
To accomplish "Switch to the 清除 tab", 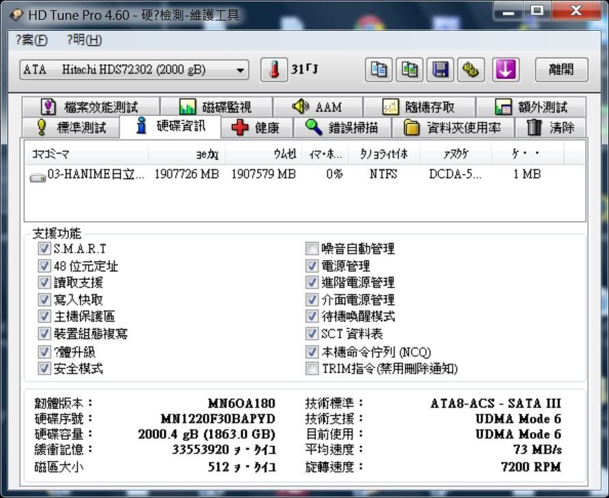I will (550, 127).
